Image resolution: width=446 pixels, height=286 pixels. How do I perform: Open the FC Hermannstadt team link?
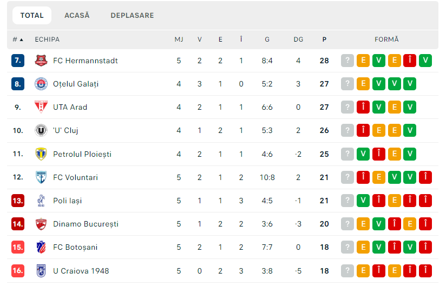click(x=86, y=61)
